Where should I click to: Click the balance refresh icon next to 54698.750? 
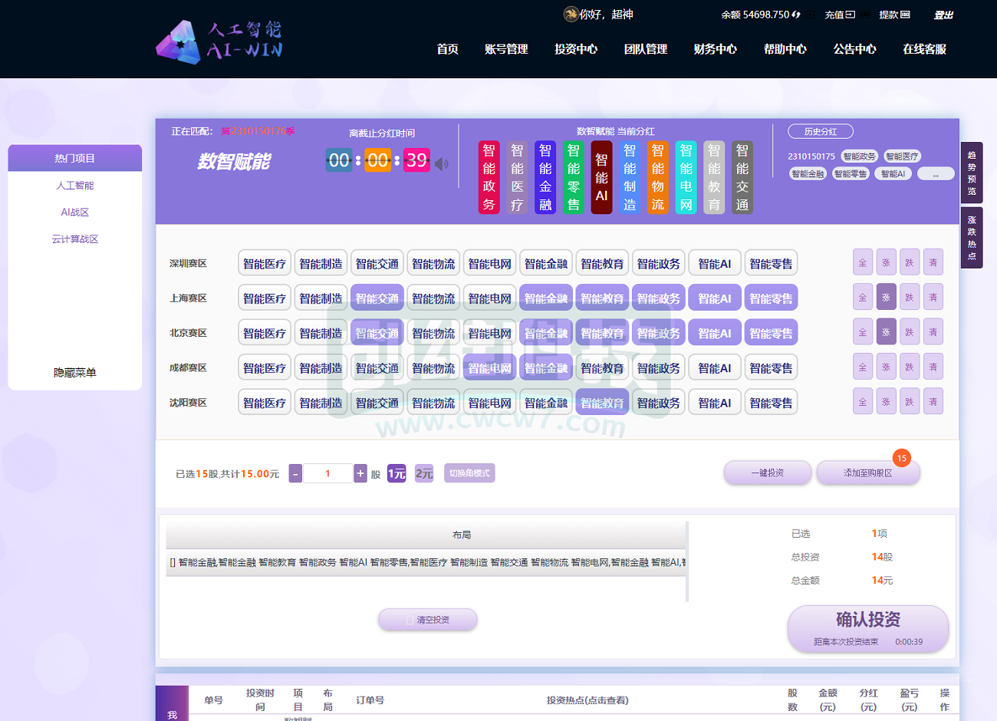click(x=796, y=15)
